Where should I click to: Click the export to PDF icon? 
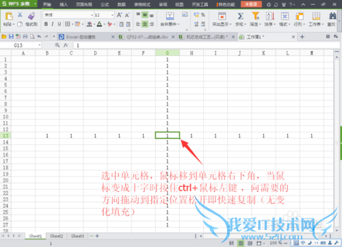[x=18, y=36]
